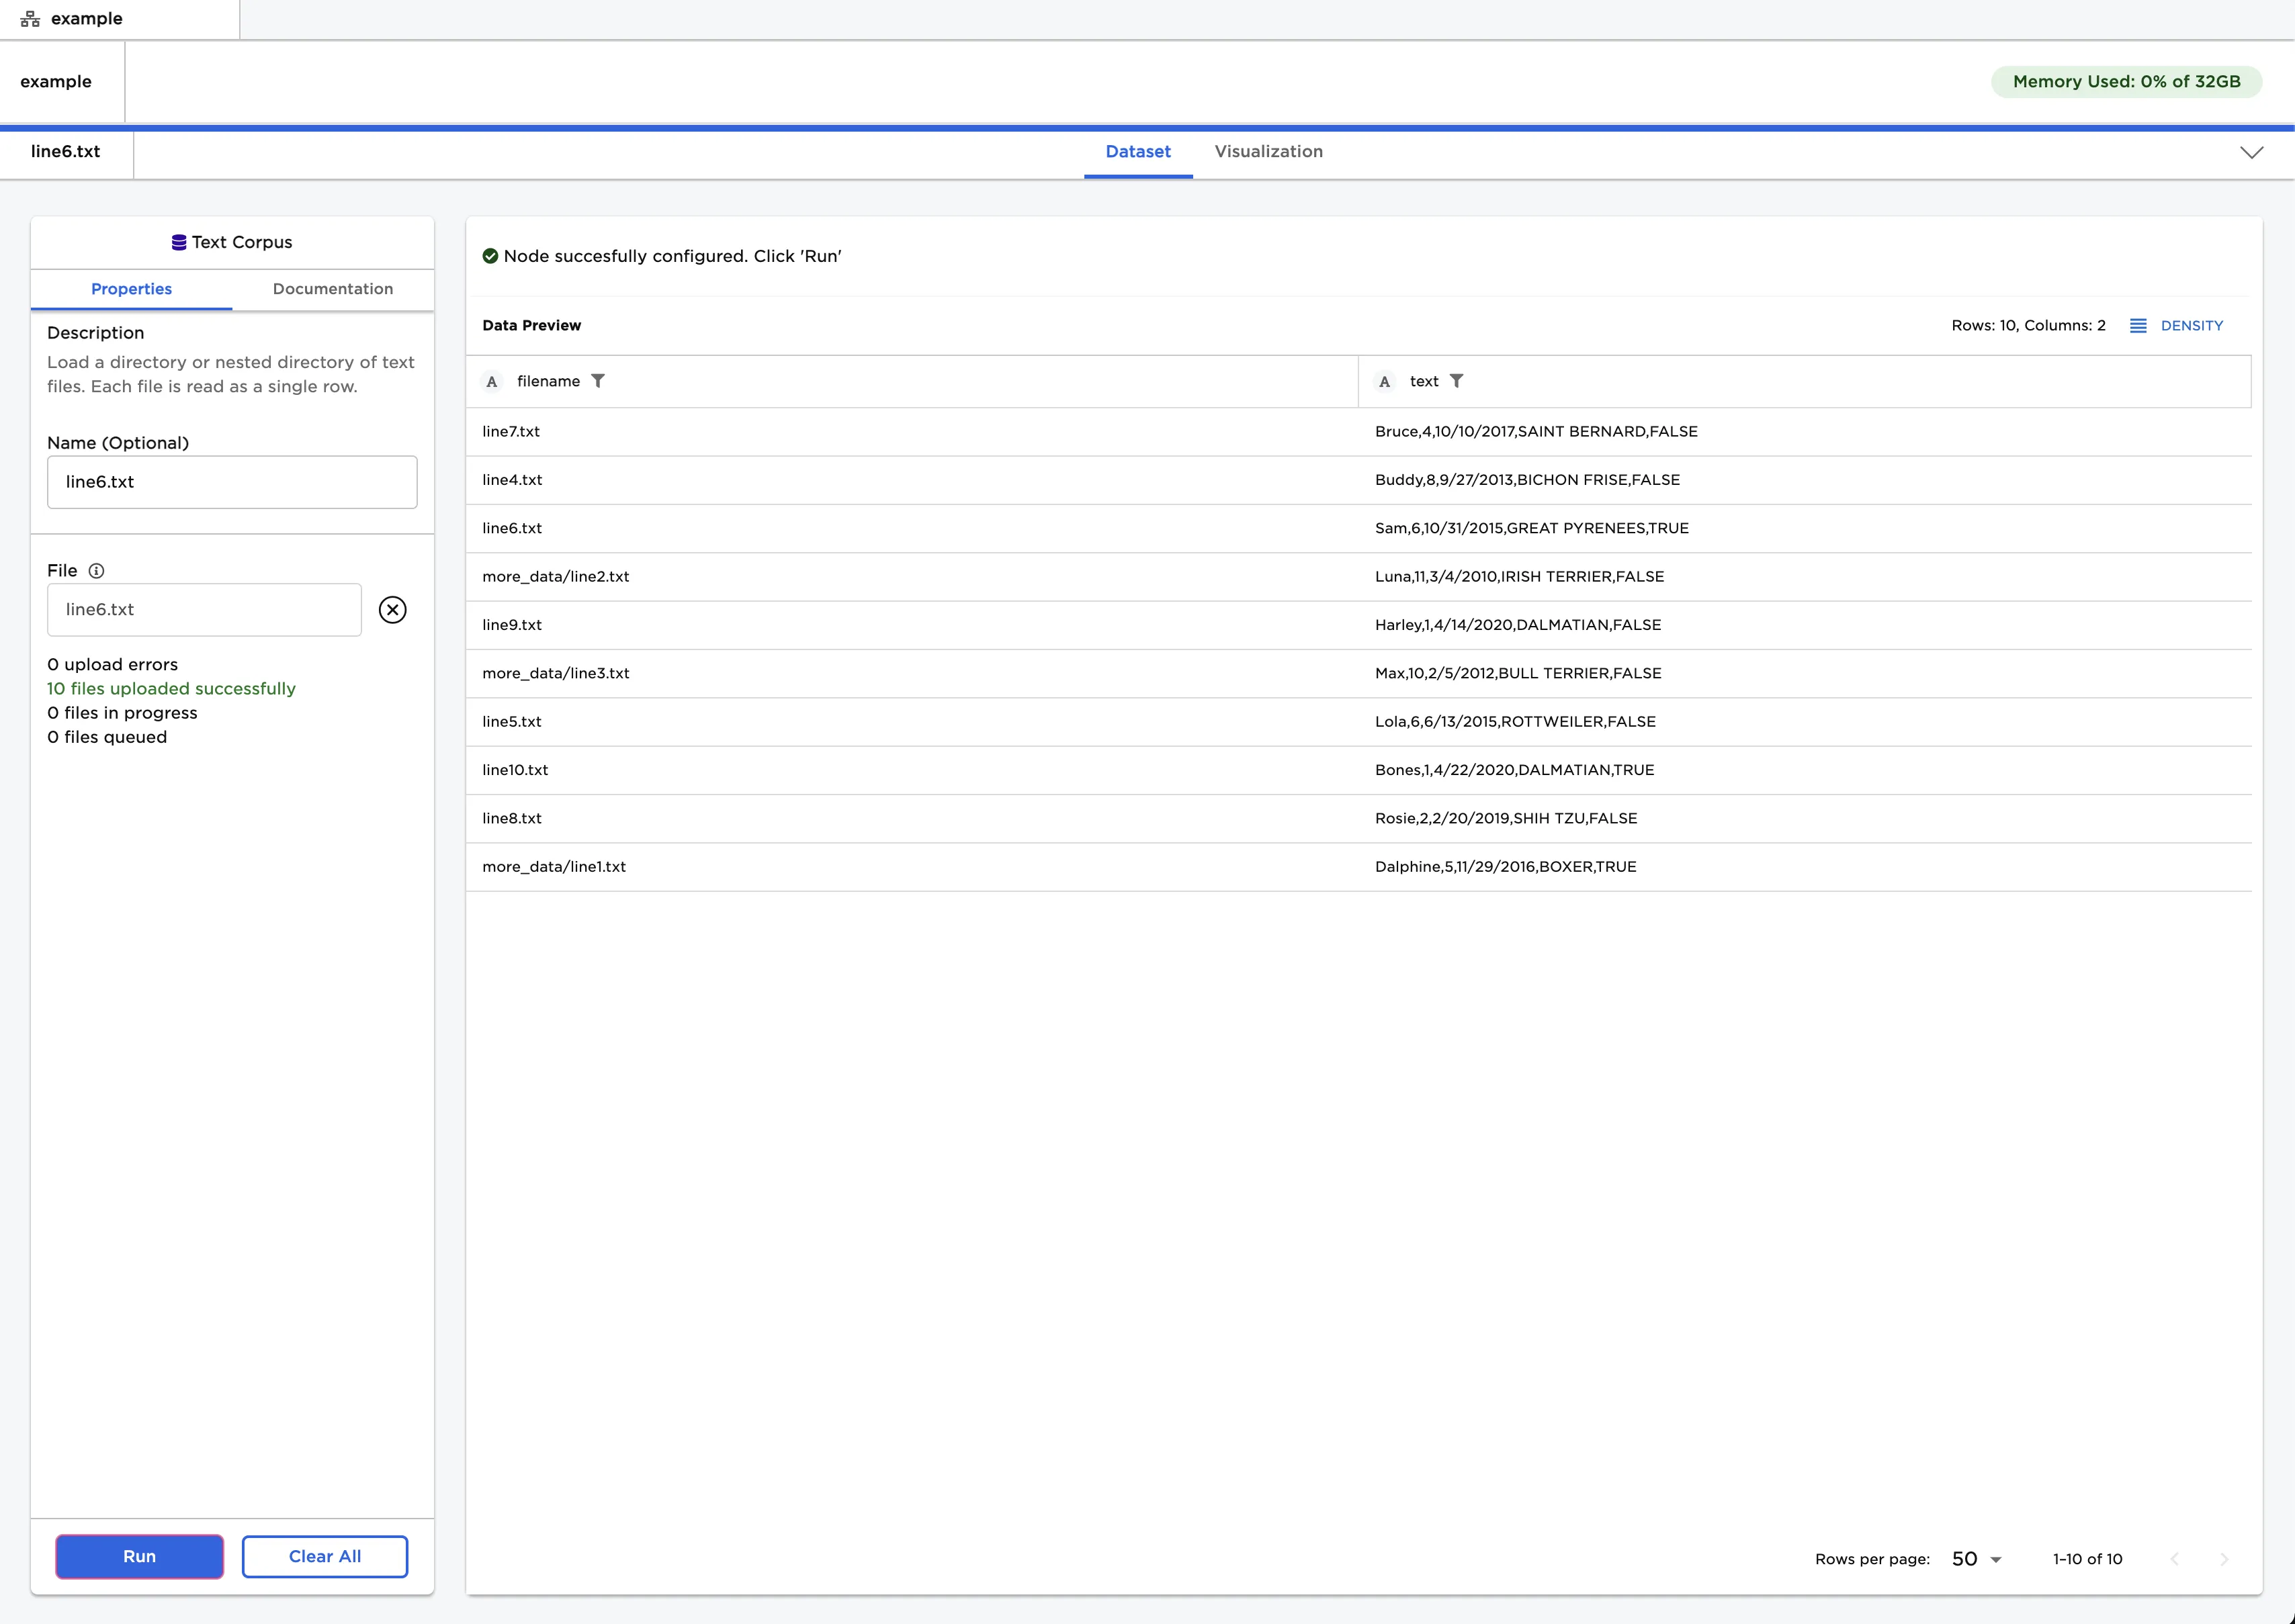Open the Rows per page dropdown

coord(1976,1559)
